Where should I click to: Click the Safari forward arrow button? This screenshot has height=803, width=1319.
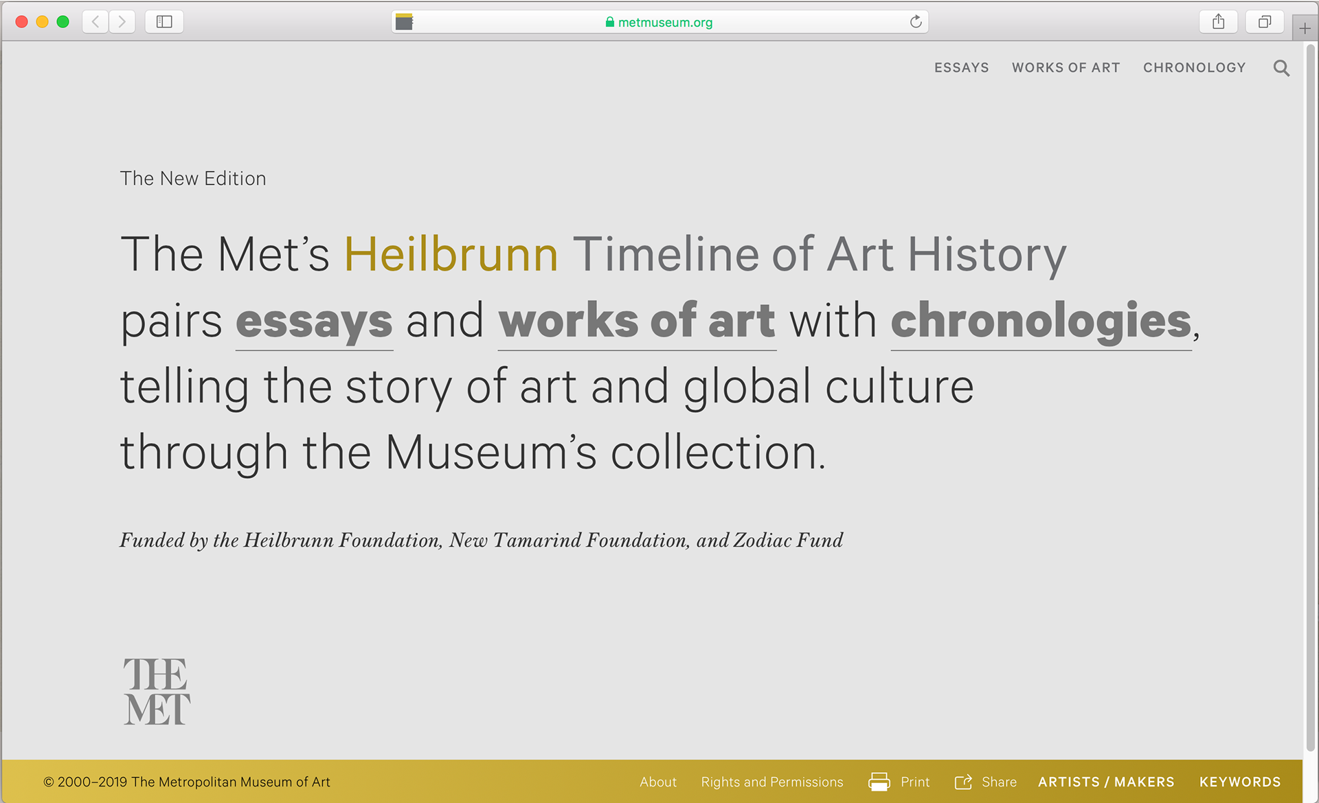122,22
